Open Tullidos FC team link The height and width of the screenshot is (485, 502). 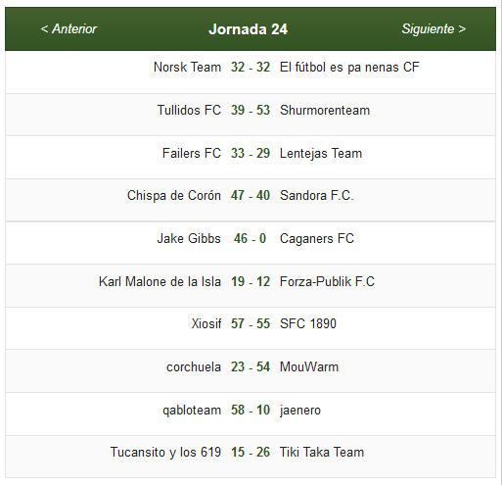pos(189,110)
